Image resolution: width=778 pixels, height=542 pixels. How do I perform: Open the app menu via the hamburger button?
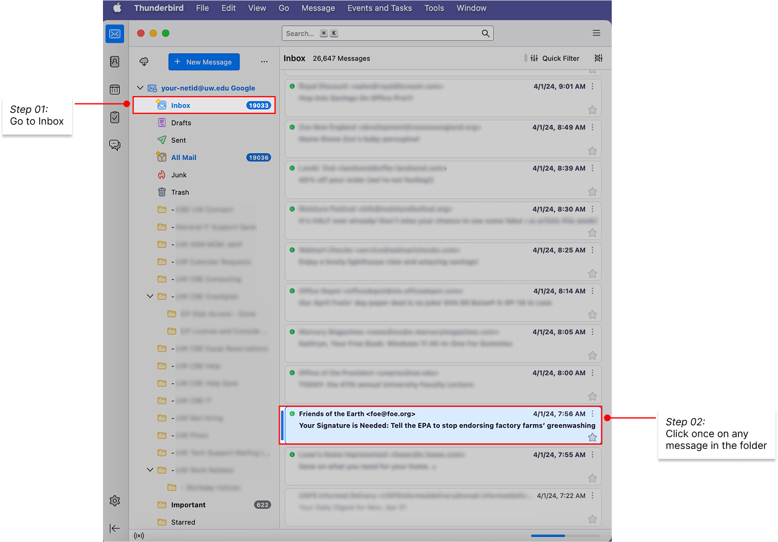[596, 33]
